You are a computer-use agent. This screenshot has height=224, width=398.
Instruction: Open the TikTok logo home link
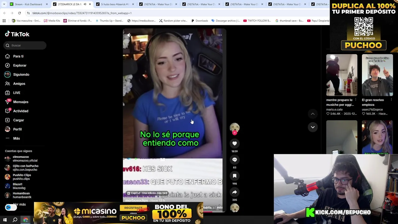click(x=17, y=34)
